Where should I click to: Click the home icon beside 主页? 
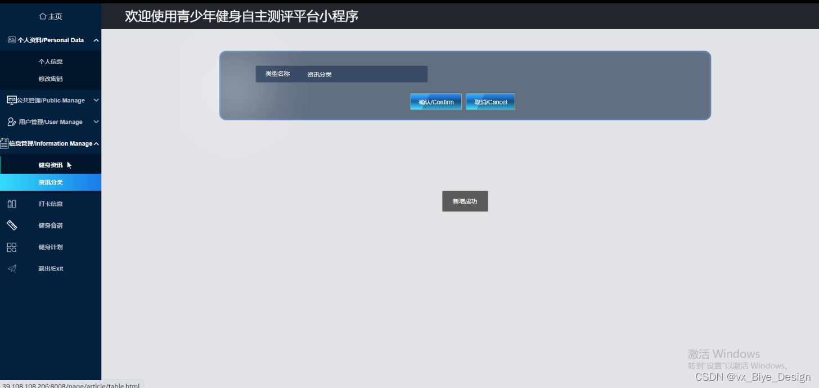43,16
